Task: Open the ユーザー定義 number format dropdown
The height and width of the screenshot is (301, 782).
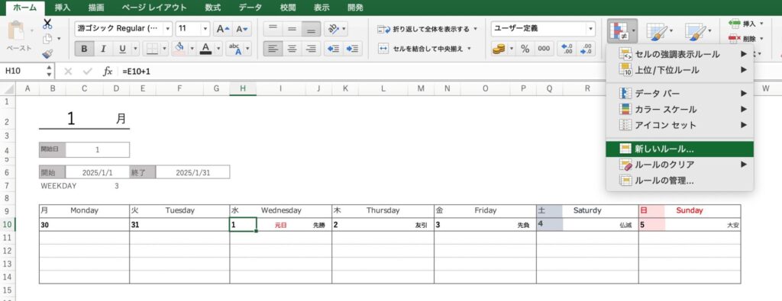Action: click(591, 29)
